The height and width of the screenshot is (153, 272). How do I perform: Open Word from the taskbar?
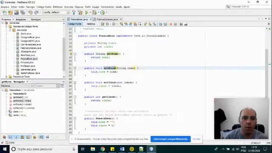122,149
